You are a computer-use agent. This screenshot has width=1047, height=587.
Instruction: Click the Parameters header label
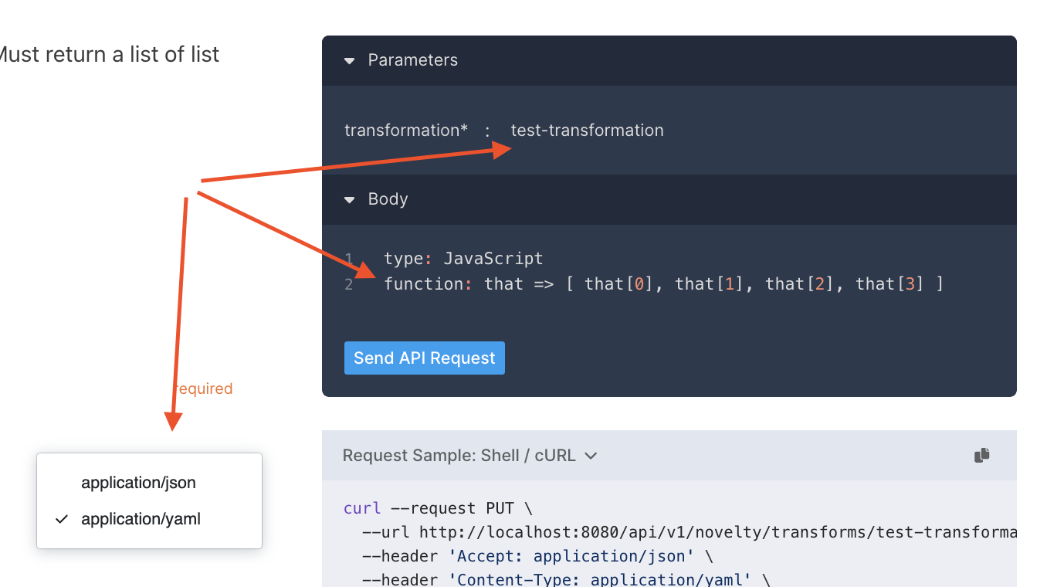pos(412,60)
